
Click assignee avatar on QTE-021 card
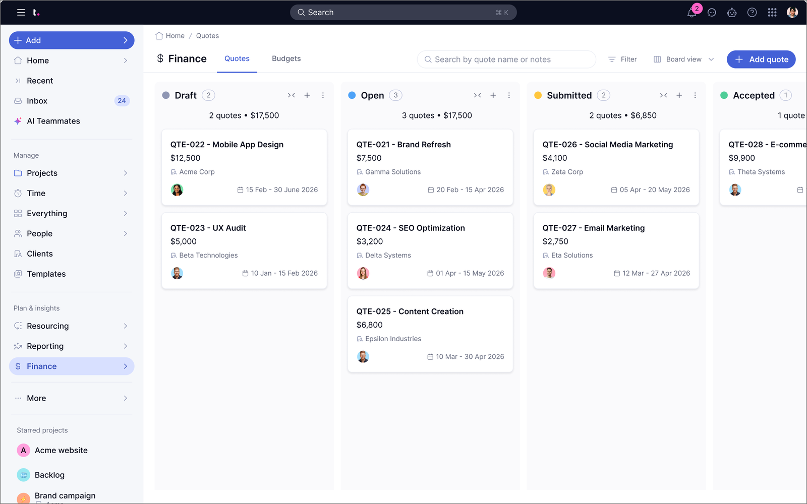click(363, 190)
